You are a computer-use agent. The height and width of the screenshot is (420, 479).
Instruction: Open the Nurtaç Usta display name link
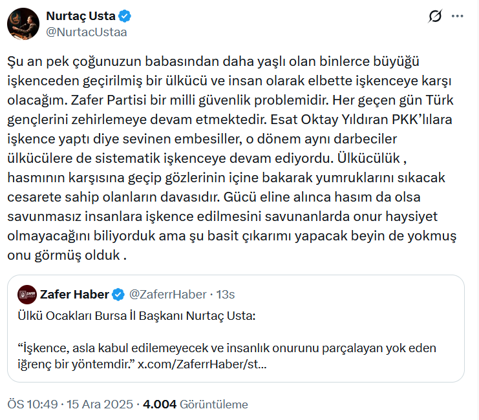coord(80,16)
